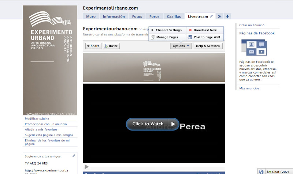The width and height of the screenshot is (293, 174).
Task: Open Channel Settings from the options menu
Action: click(167, 30)
